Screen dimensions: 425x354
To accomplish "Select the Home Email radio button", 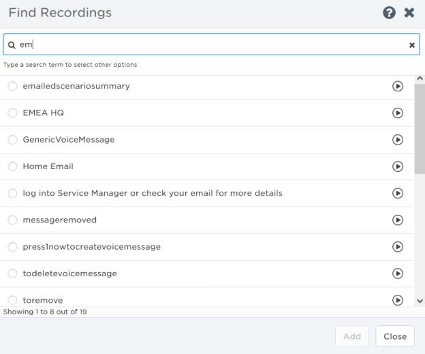I will 12,166.
